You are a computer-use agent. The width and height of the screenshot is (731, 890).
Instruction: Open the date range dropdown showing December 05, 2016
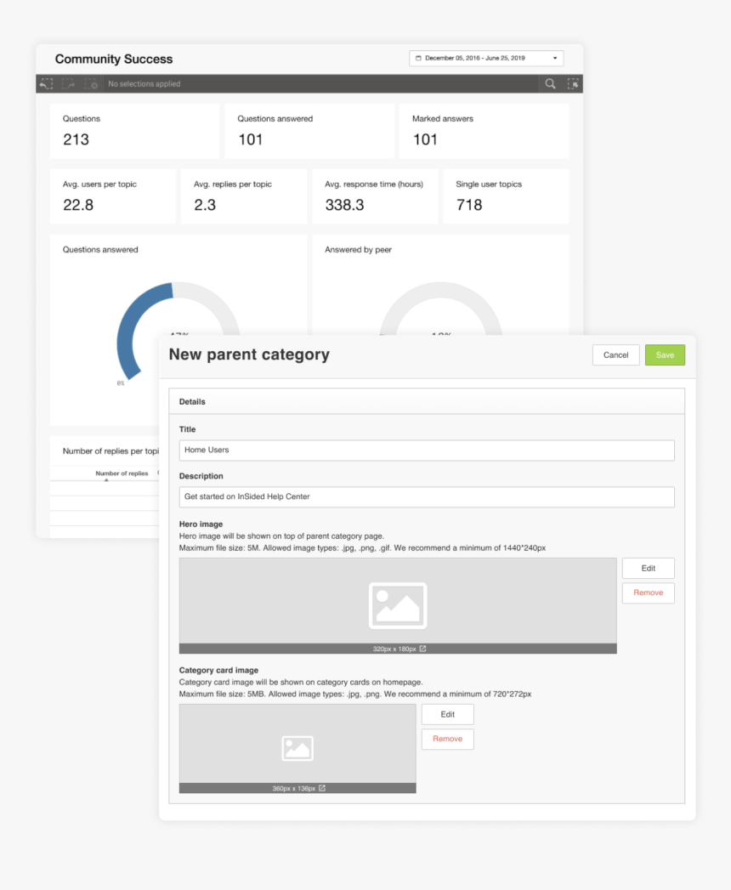pos(484,58)
